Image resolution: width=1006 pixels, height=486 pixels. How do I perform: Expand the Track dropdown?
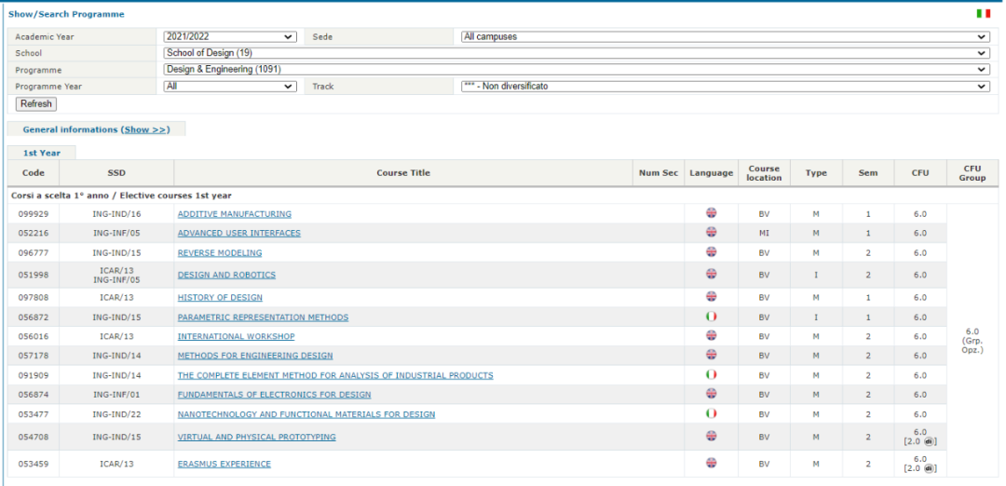725,86
